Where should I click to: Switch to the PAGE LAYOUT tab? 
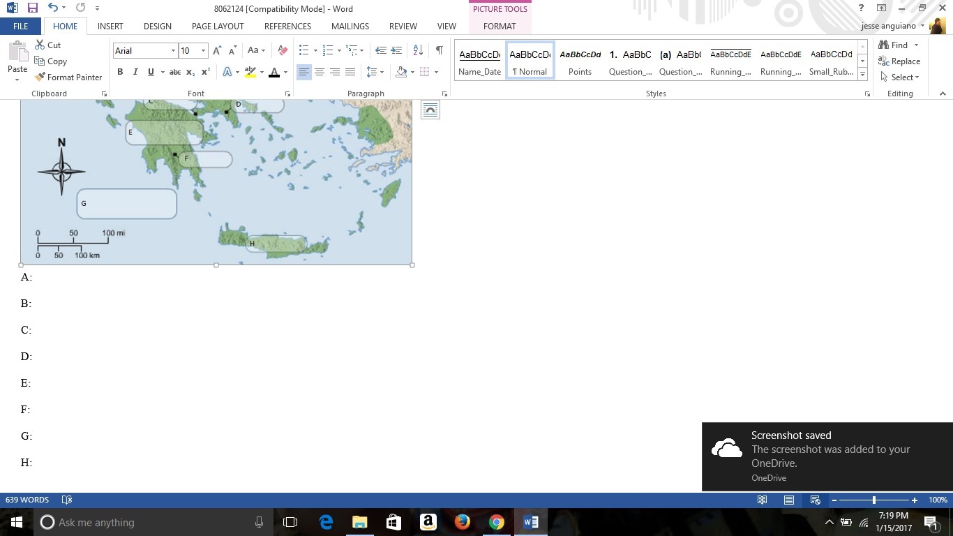click(218, 26)
